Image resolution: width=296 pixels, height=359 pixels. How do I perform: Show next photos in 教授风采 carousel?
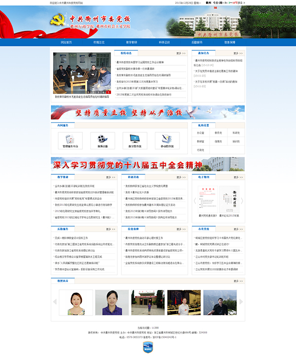click(x=241, y=302)
